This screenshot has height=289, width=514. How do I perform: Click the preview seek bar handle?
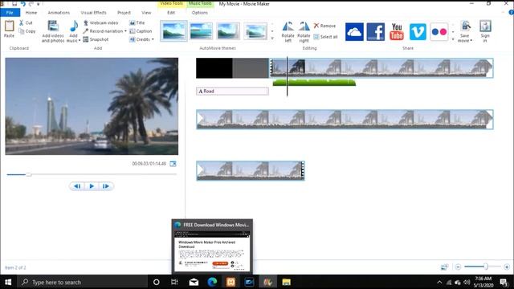29,174
